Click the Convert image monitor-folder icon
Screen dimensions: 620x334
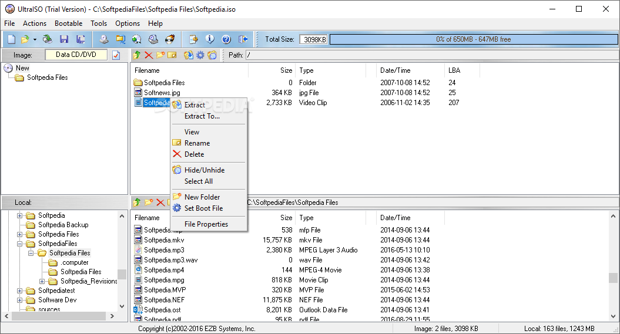pyautogui.click(x=120, y=39)
